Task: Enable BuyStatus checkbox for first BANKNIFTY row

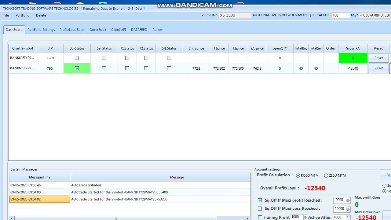Action: point(77,58)
